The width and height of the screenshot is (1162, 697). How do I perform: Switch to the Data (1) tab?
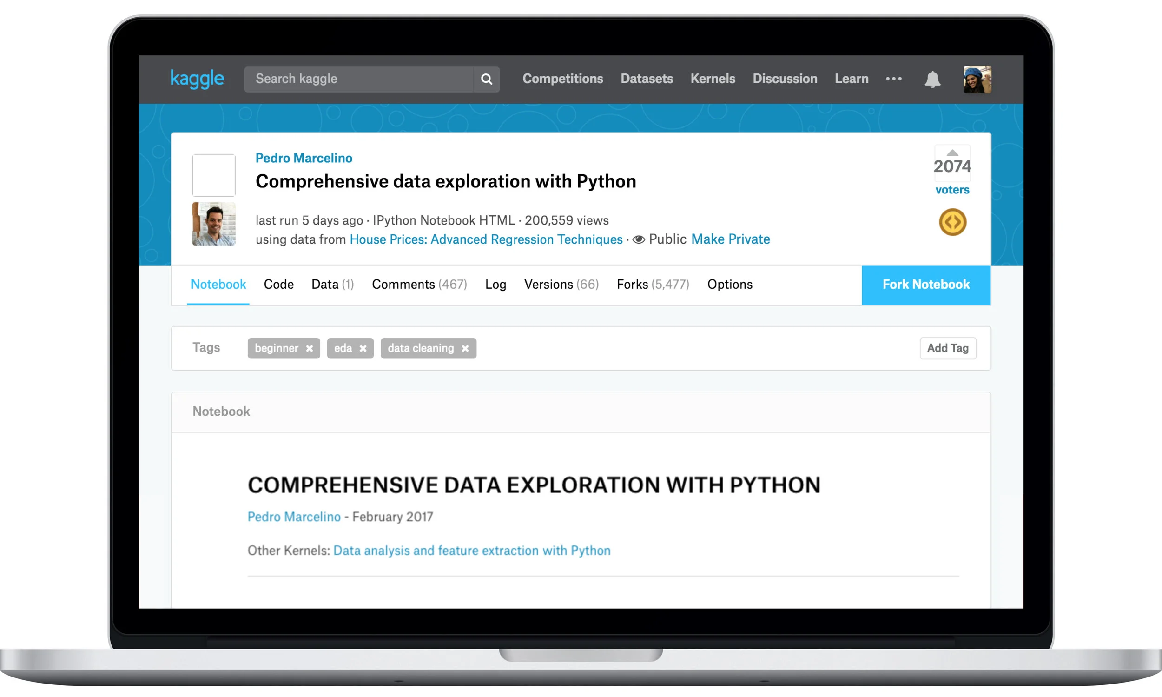(x=332, y=285)
